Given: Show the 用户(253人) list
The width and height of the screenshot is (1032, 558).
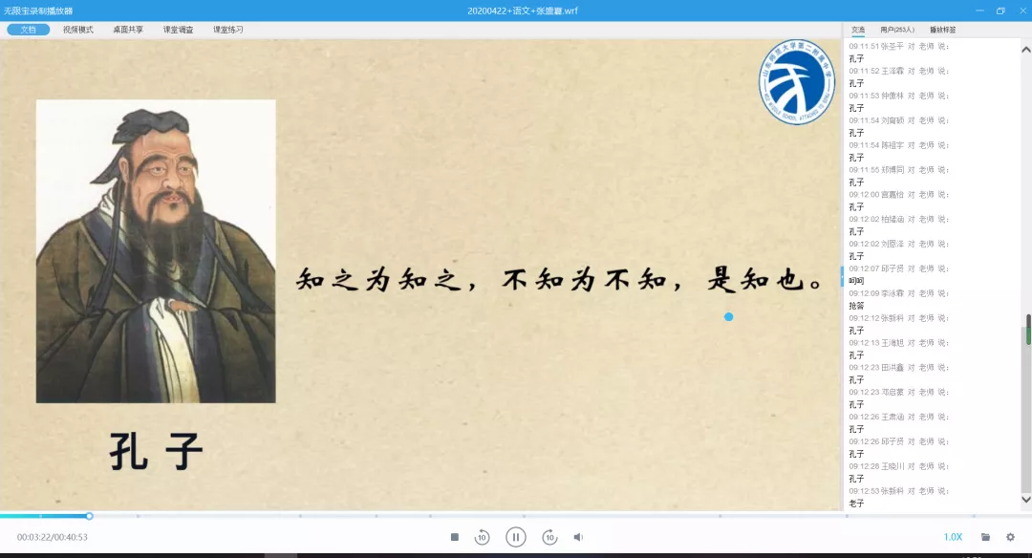Looking at the screenshot, I should click(896, 30).
